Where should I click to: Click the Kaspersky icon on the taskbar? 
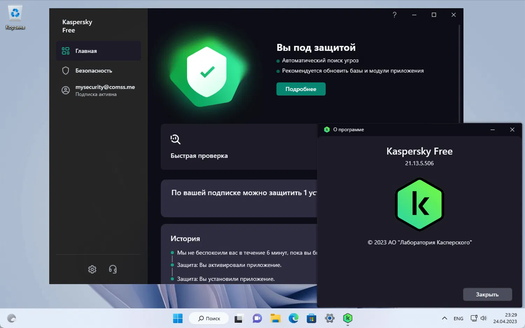348,319
